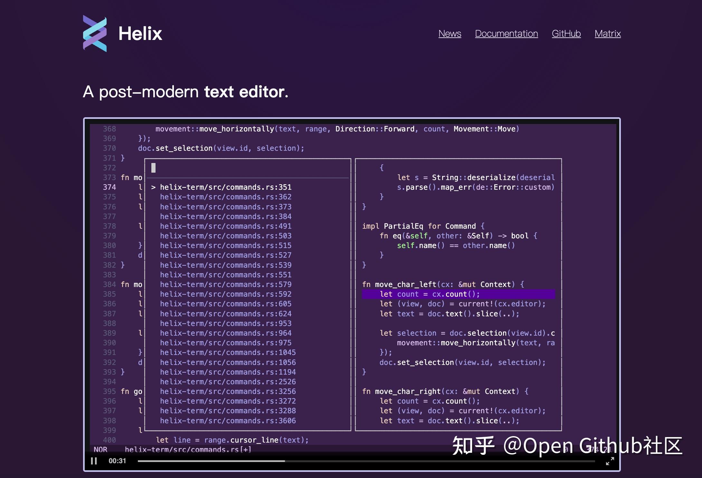Screen dimensions: 702x478
Task: Select picker entry helix-term/src/commands.rs:362
Action: click(225, 197)
